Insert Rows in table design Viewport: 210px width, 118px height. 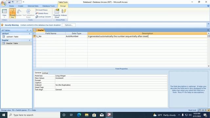tap(42, 10)
